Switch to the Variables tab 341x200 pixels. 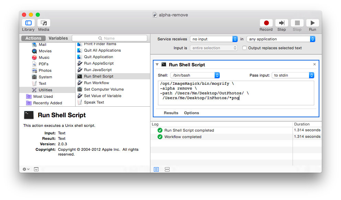pos(58,38)
